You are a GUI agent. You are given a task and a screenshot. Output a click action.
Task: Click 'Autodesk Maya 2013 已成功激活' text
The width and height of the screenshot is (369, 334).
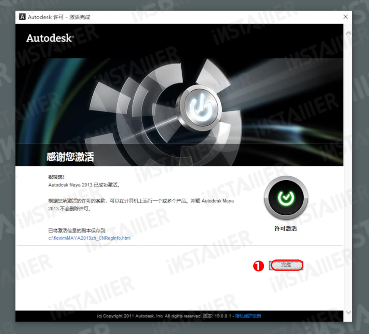tap(84, 185)
